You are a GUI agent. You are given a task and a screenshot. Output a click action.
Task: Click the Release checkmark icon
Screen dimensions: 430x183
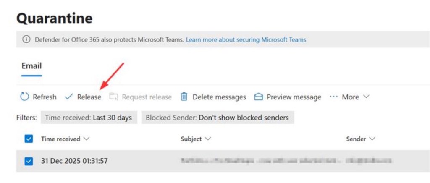[69, 97]
